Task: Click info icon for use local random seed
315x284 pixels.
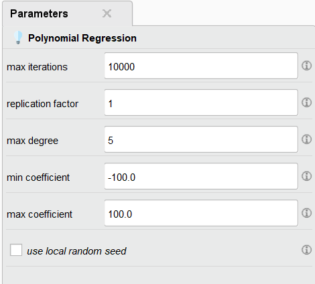Action: tap(306, 250)
